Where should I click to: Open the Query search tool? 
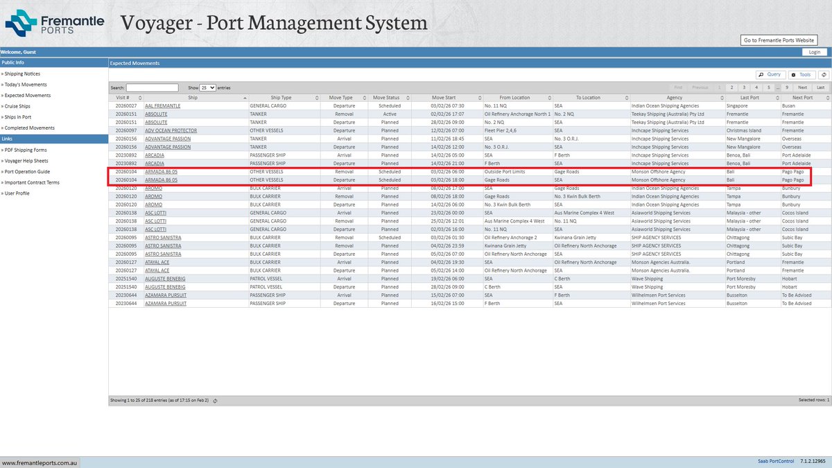pyautogui.click(x=770, y=74)
